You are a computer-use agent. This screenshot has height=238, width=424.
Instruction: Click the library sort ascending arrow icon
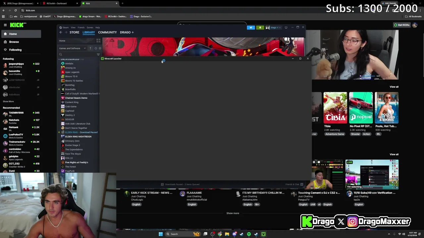point(90,48)
